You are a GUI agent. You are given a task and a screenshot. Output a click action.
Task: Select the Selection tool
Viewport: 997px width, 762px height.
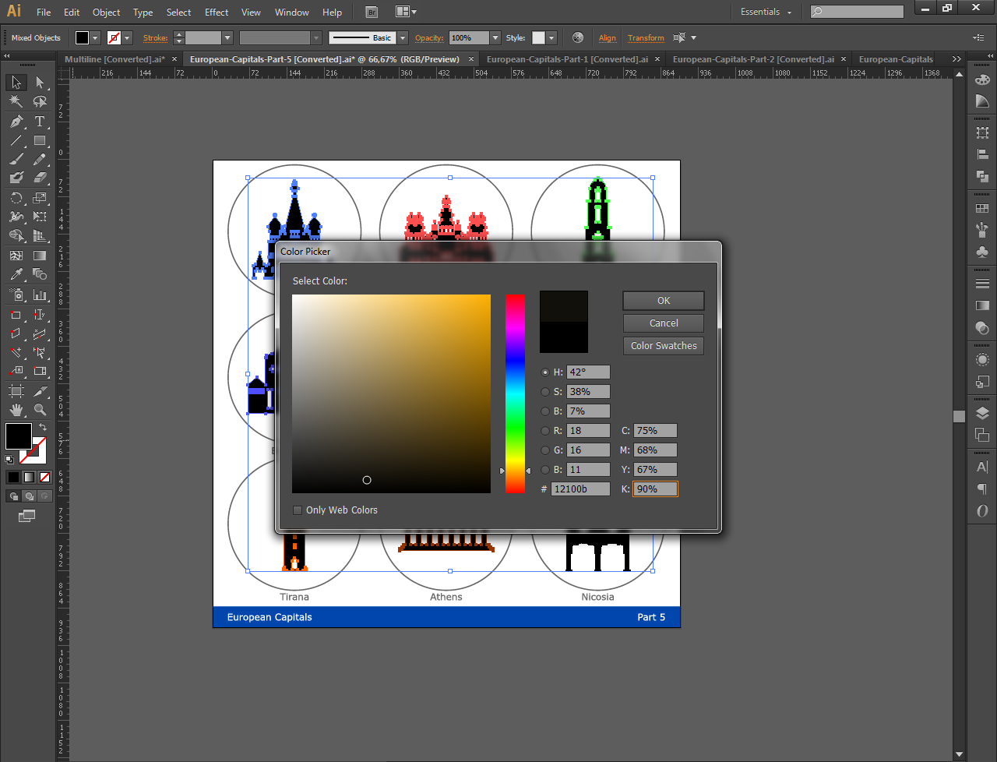tap(16, 82)
